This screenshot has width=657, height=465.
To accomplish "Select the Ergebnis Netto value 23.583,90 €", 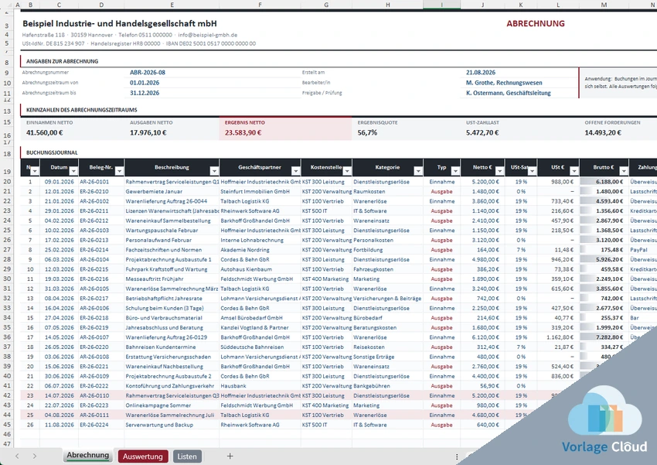I will coord(243,132).
